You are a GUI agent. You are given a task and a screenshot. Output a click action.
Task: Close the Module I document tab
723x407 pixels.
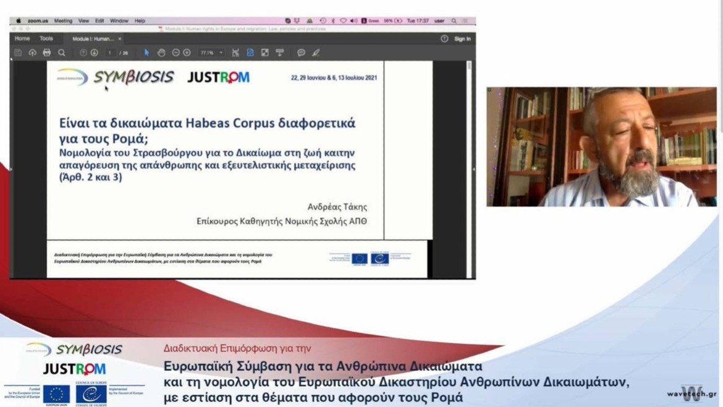[120, 39]
